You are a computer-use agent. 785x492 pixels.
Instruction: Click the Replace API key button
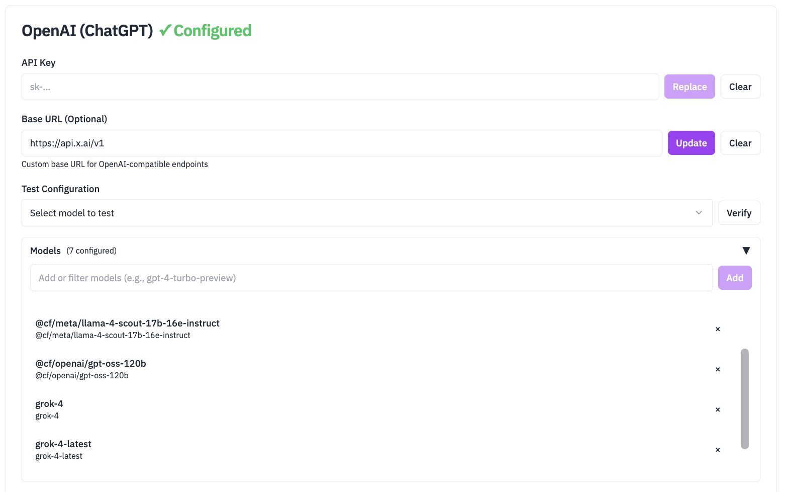click(x=689, y=87)
